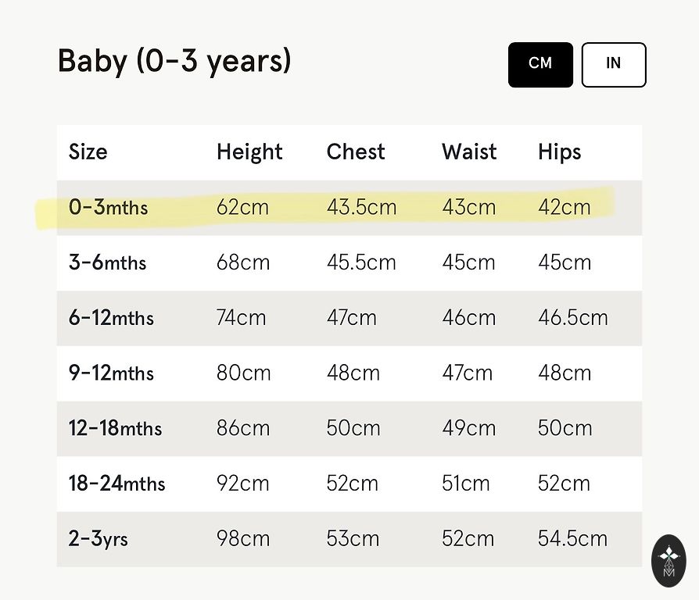Select the 0-3mths size row
Image resolution: width=699 pixels, height=600 pixels.
tap(108, 208)
